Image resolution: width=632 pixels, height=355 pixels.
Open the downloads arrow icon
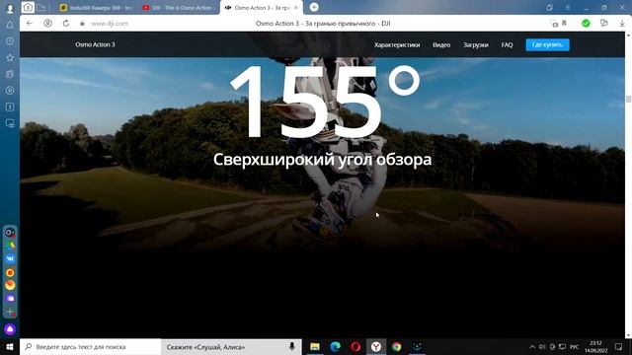[622, 24]
